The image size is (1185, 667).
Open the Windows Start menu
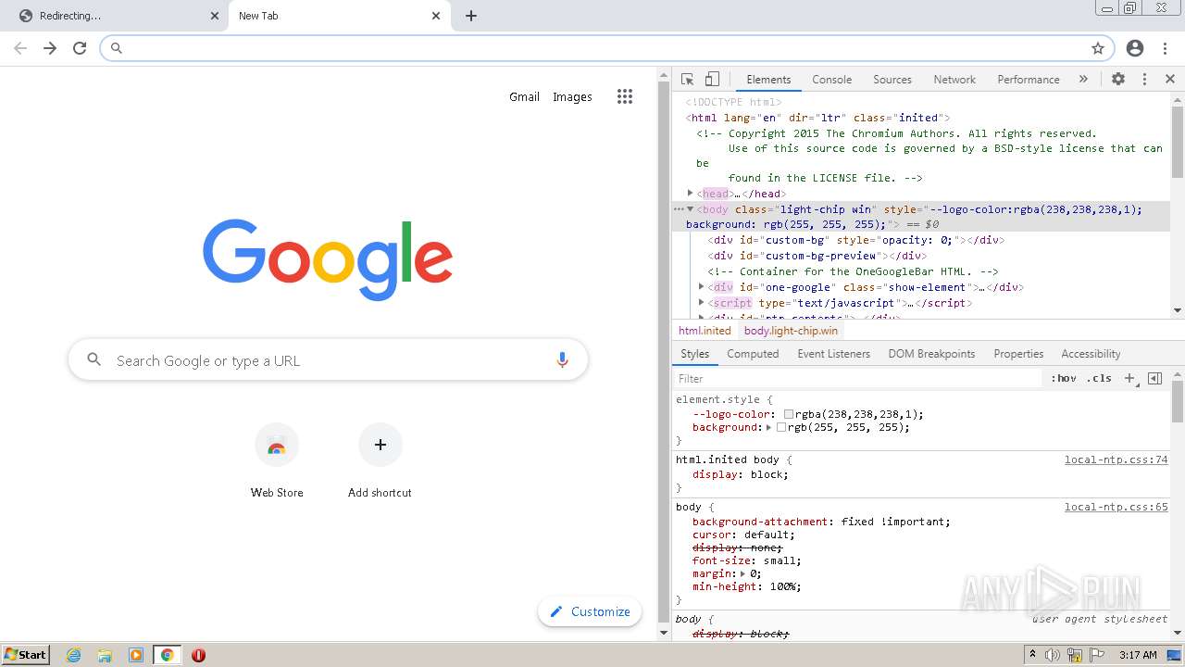click(x=25, y=655)
